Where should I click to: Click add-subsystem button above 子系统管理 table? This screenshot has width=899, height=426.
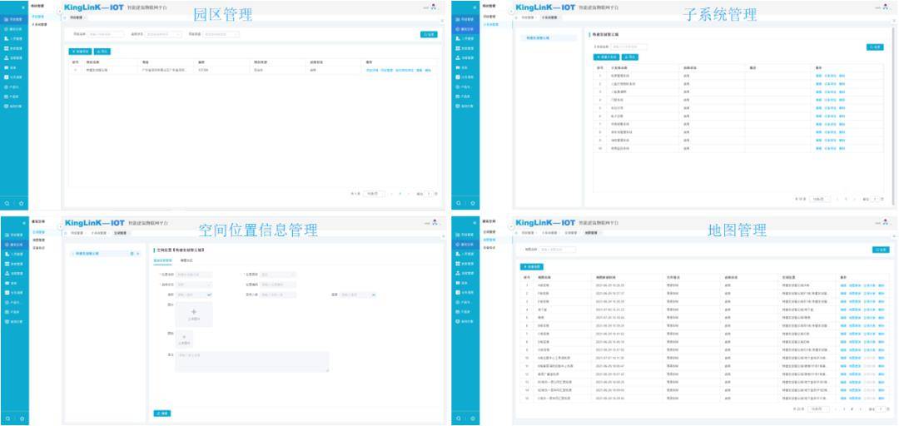pyautogui.click(x=606, y=57)
